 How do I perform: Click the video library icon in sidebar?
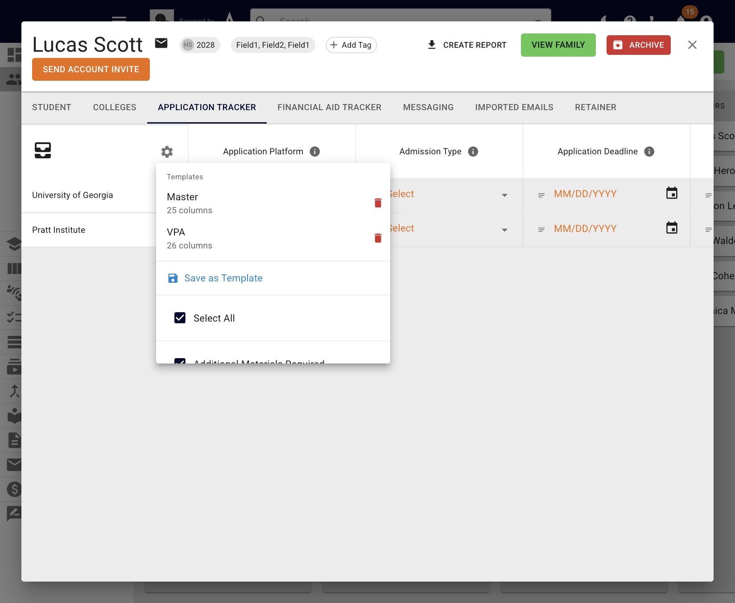14,367
